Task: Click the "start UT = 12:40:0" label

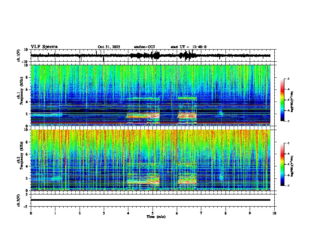Action: (188, 47)
